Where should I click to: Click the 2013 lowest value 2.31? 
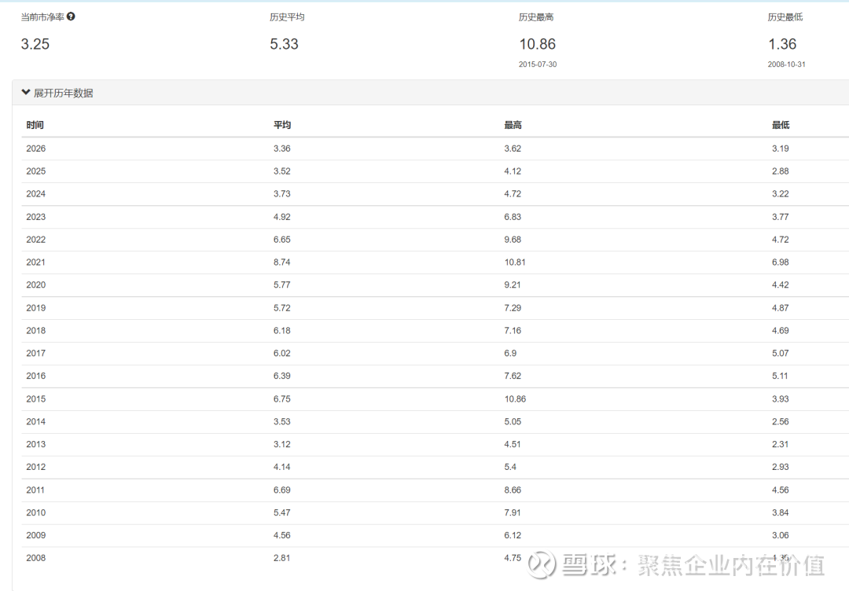pyautogui.click(x=780, y=445)
